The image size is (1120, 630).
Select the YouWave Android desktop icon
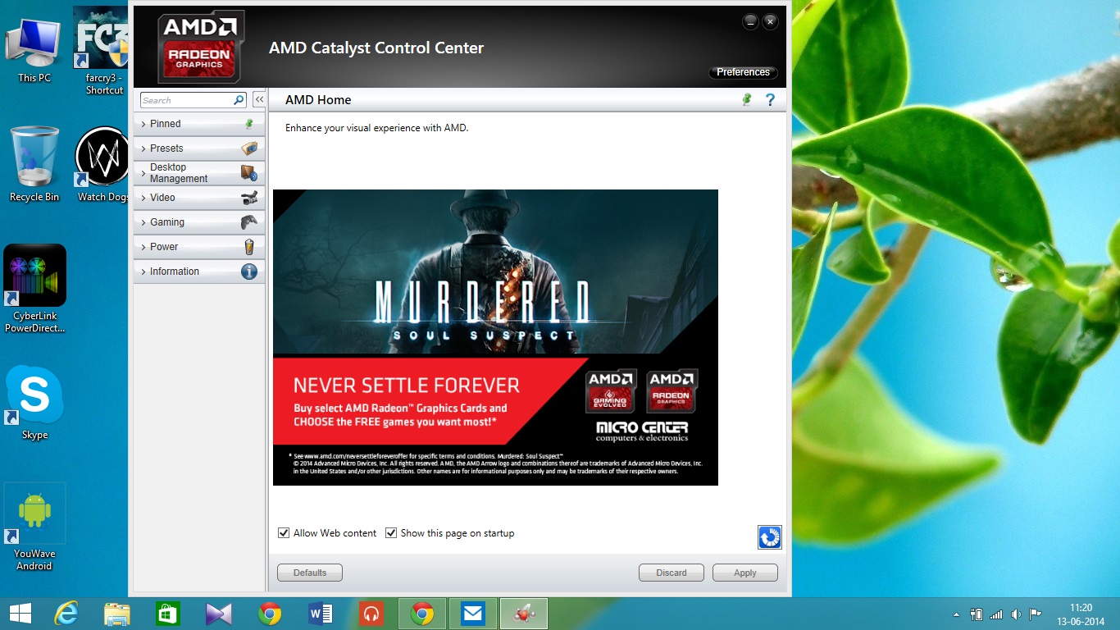pos(34,527)
